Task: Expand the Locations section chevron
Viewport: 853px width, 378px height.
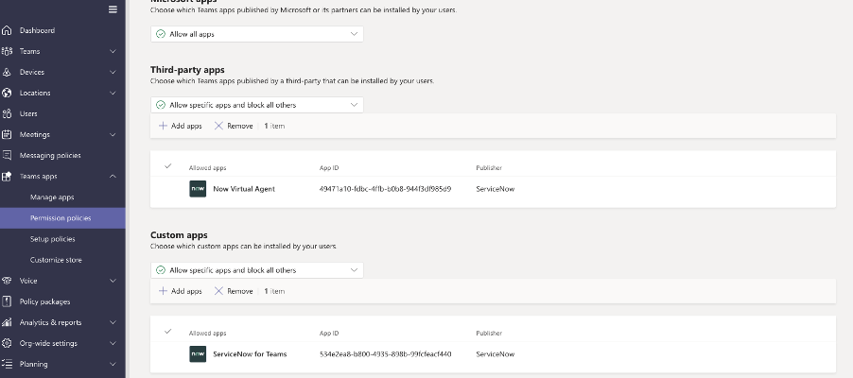Action: [113, 93]
